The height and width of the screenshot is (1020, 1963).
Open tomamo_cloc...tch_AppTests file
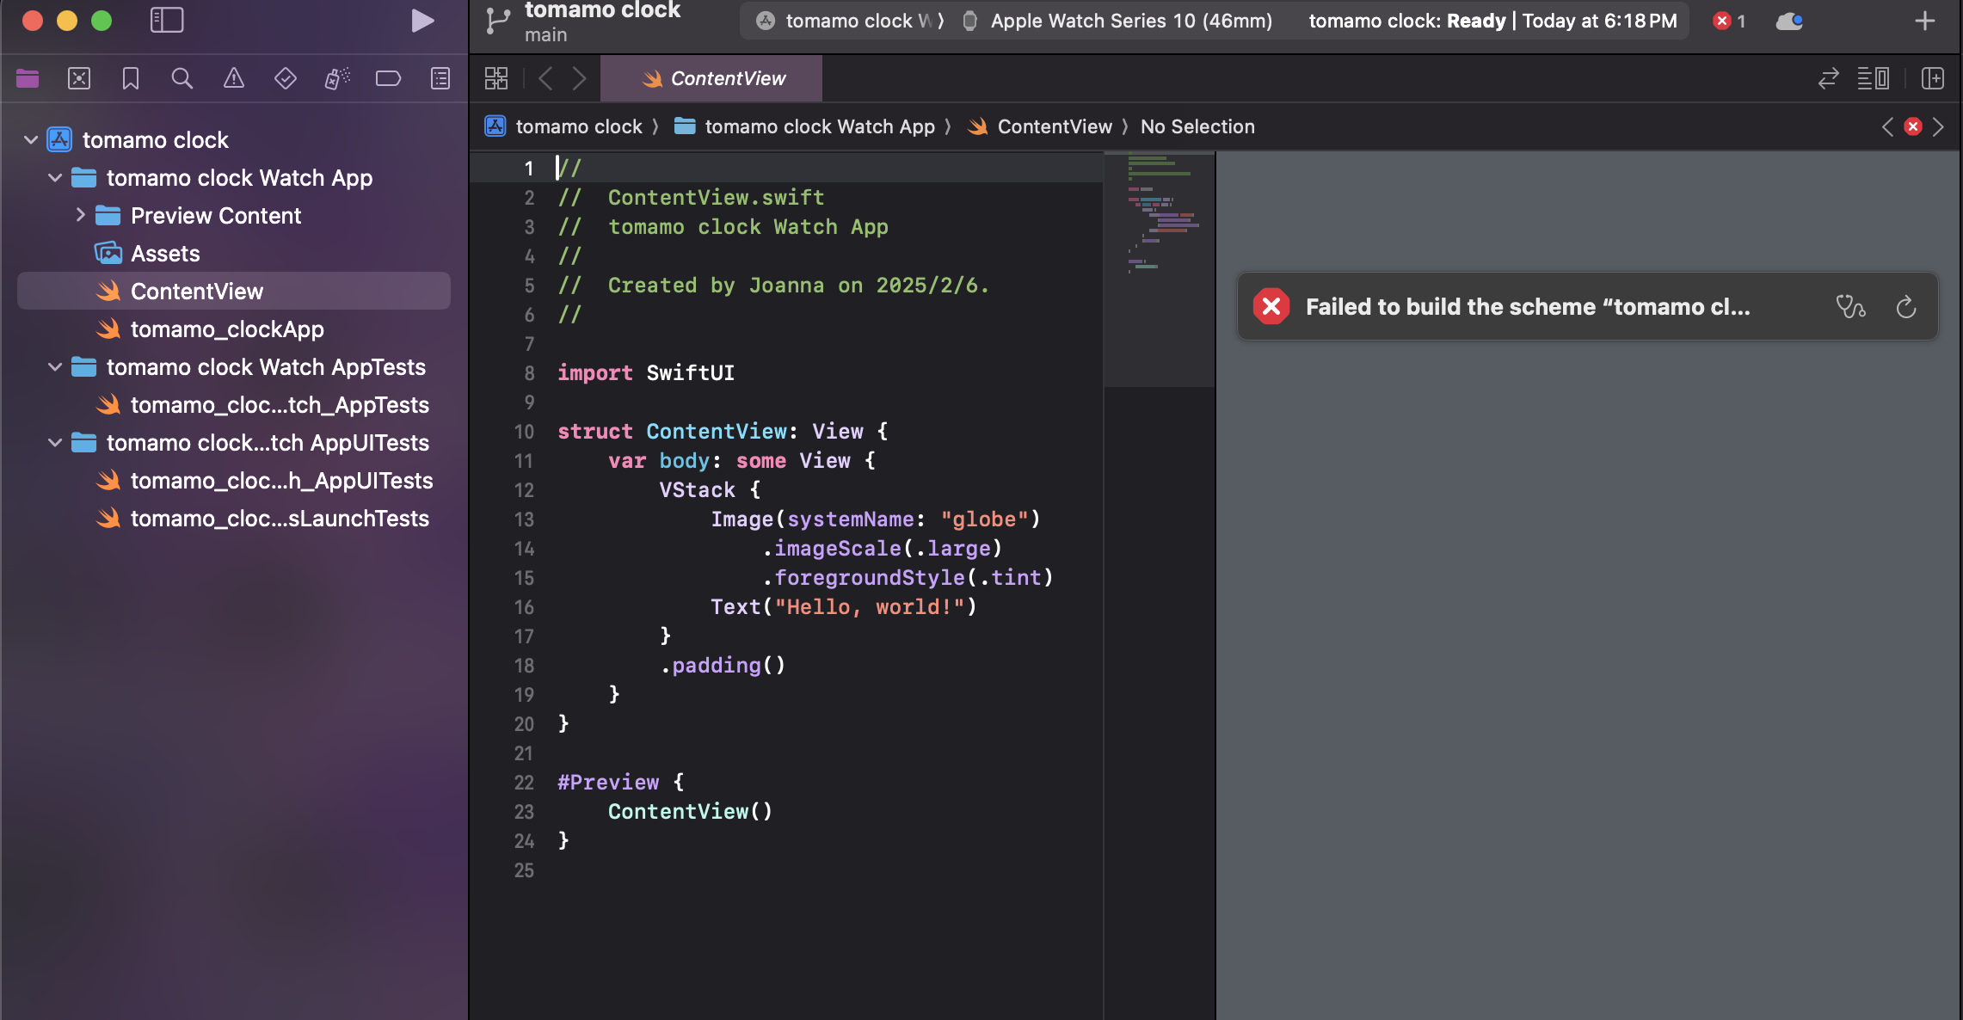tap(234, 404)
